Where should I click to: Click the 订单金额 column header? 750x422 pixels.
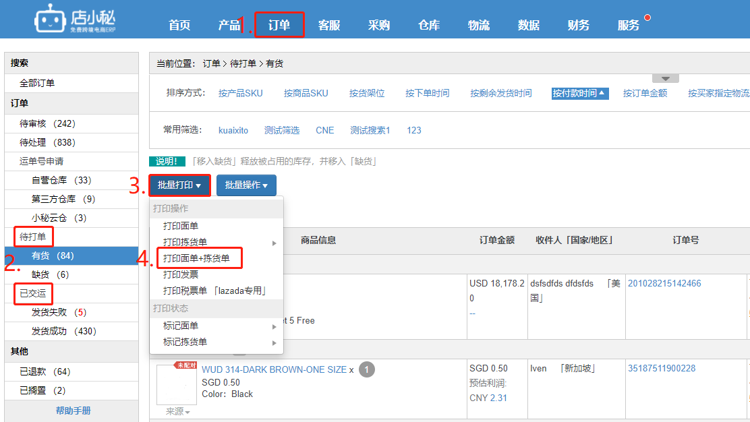(497, 241)
